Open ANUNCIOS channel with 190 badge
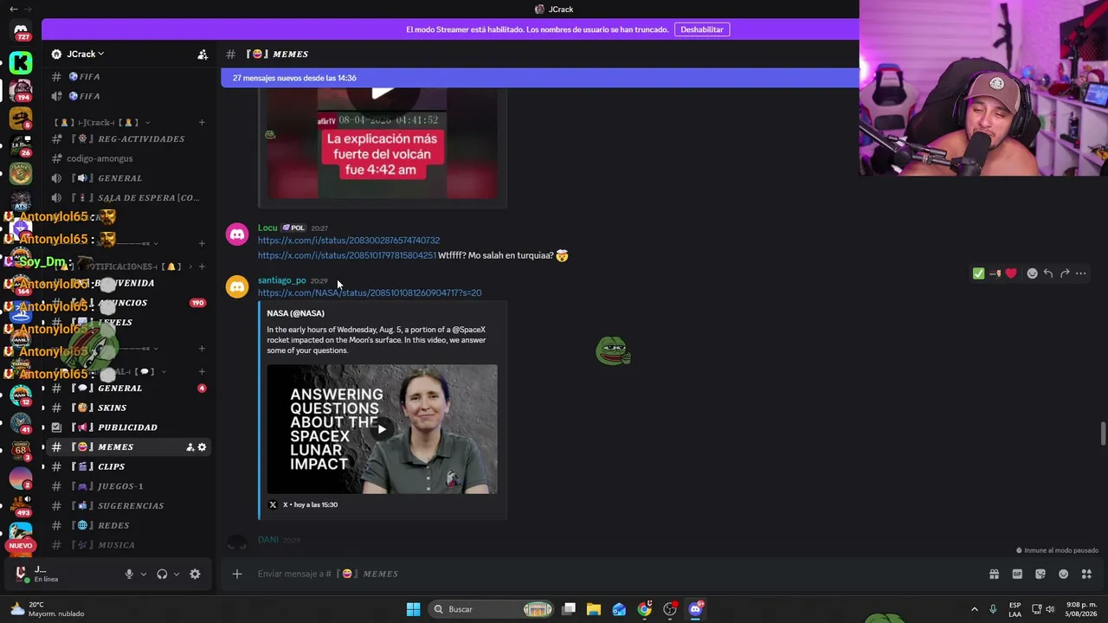Viewport: 1108px width, 623px height. [127, 303]
